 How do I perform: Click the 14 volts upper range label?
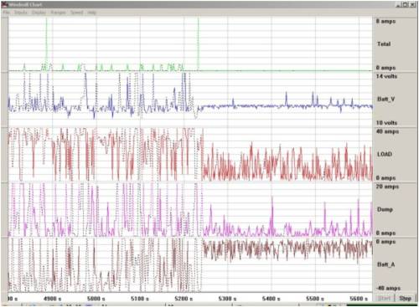click(386, 76)
